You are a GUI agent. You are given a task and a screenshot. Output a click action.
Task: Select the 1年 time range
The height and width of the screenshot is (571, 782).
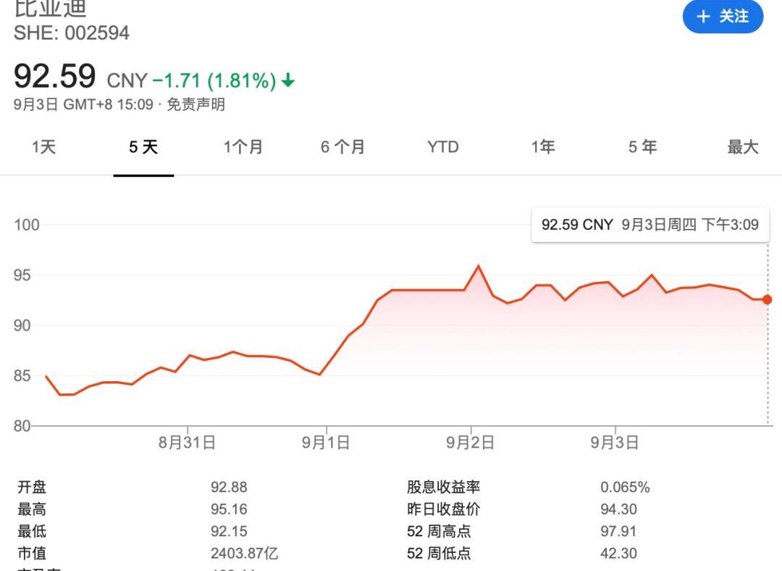542,147
